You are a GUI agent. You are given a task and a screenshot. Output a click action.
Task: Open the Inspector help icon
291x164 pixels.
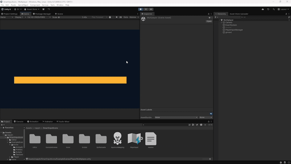(x=210, y=17)
